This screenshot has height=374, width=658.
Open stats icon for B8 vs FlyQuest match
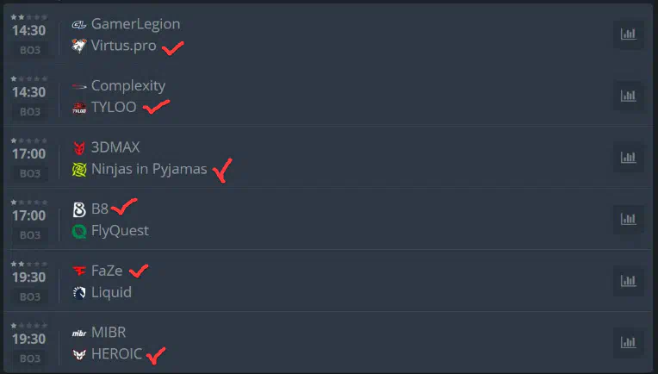(628, 219)
